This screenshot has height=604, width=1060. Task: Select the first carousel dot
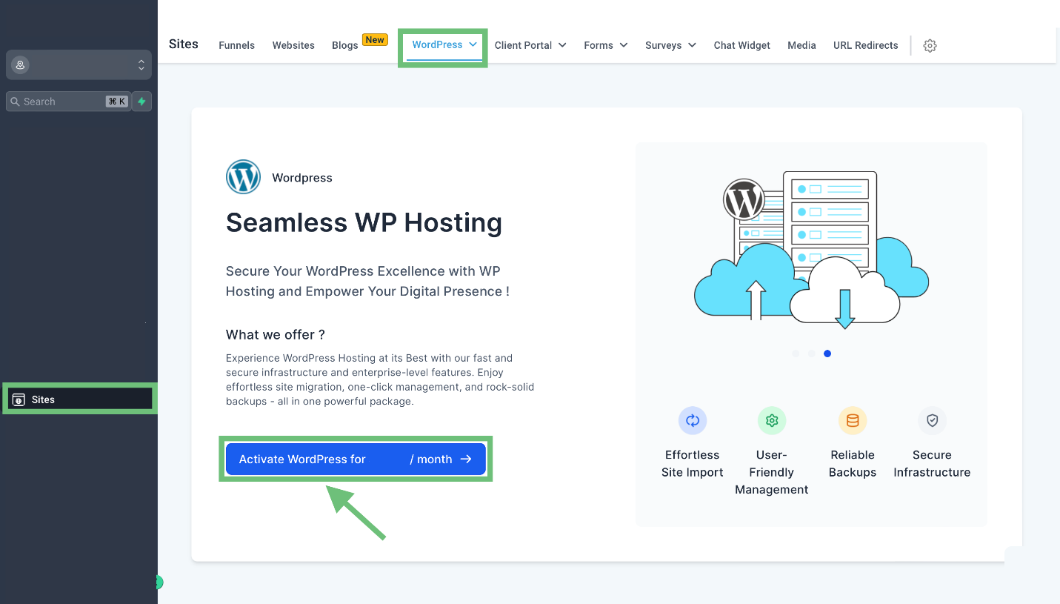pyautogui.click(x=796, y=354)
